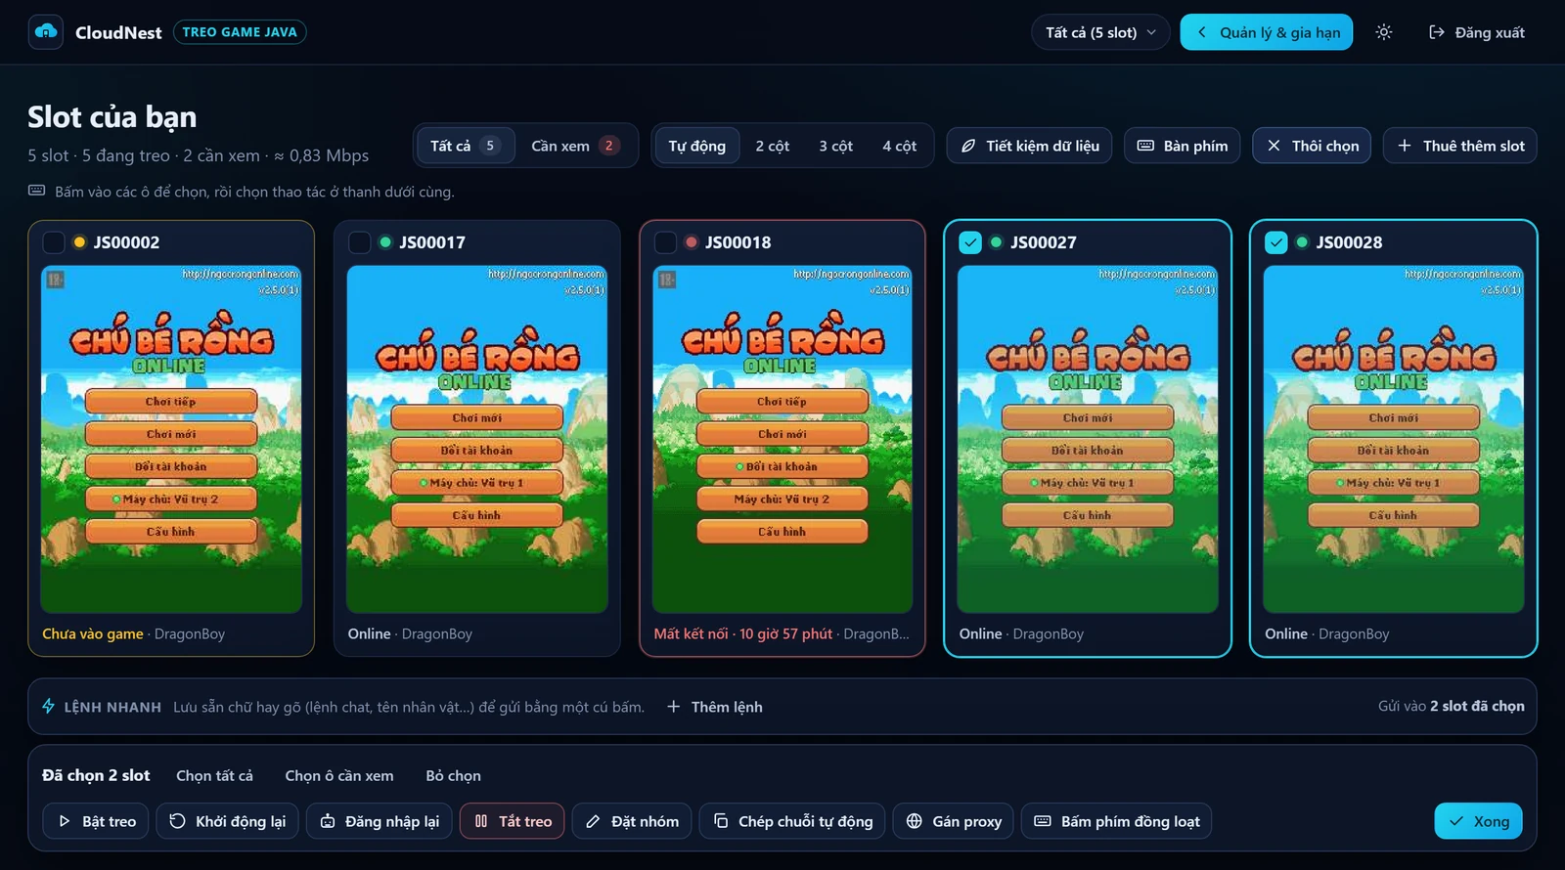
Task: Open the JS00028 game screen thumbnail
Action: tap(1394, 439)
